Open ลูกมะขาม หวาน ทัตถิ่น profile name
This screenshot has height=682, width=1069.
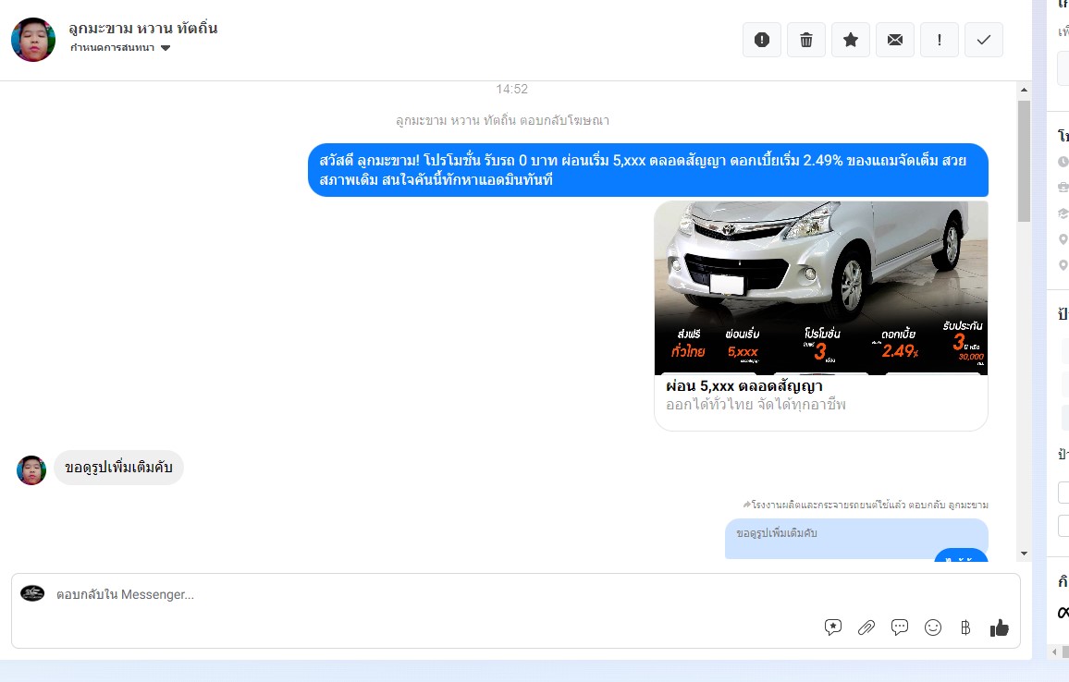(x=143, y=28)
